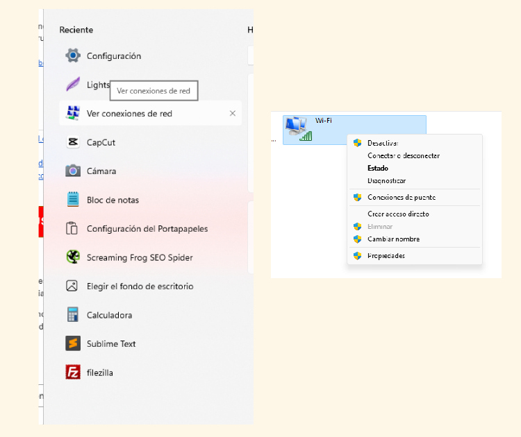Viewport: 521px width, 437px height.
Task: Launch CapCut via its icon
Action: coord(73,142)
